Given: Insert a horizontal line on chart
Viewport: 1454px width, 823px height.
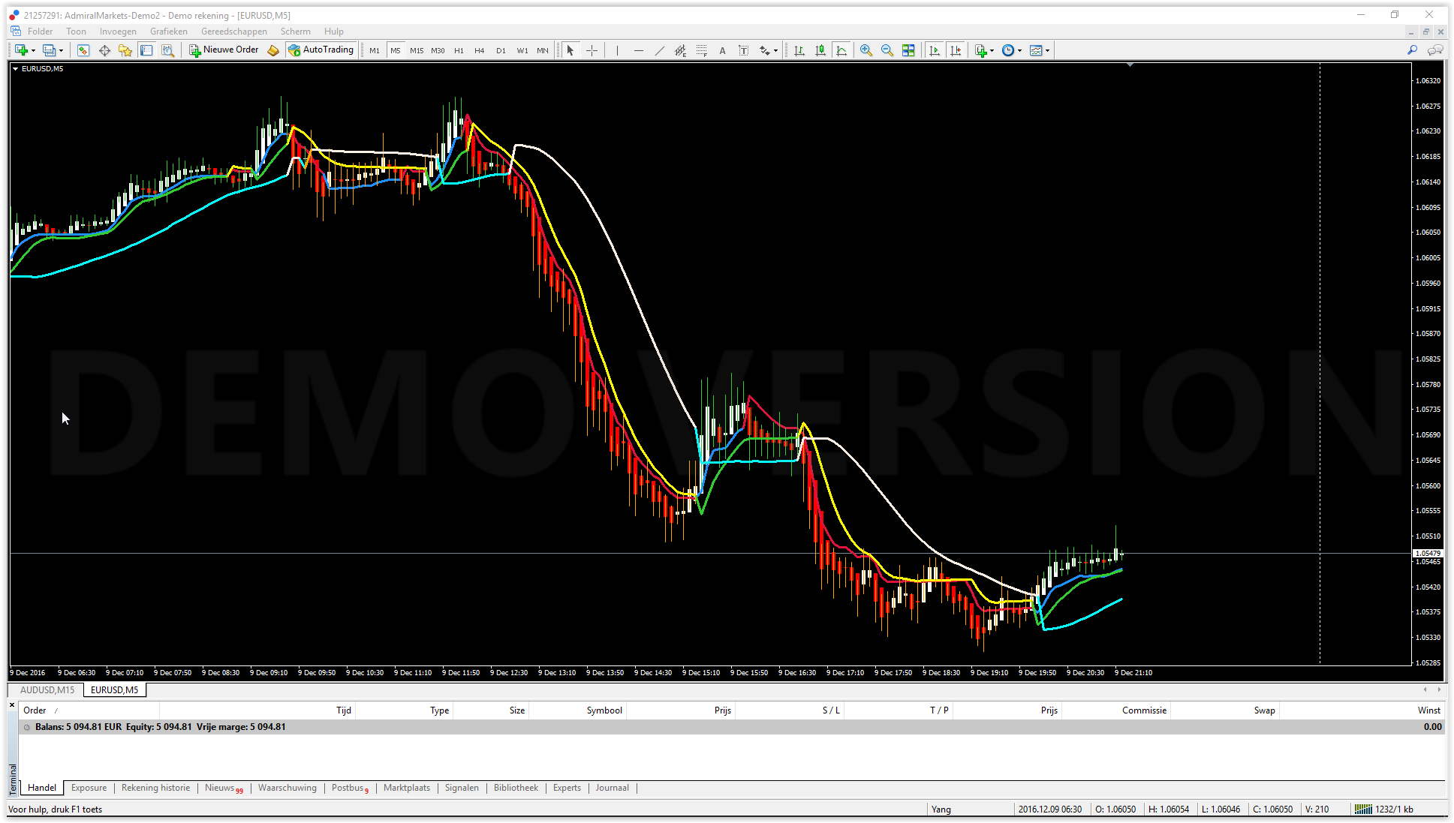Looking at the screenshot, I should tap(638, 50).
